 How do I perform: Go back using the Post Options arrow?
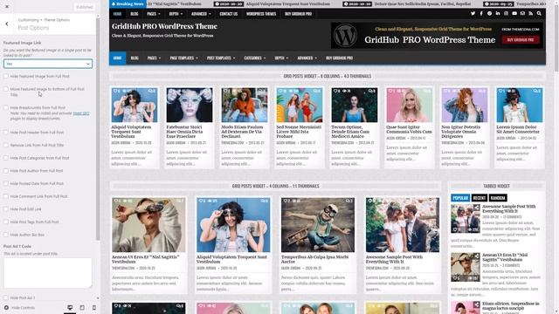[x=7, y=24]
